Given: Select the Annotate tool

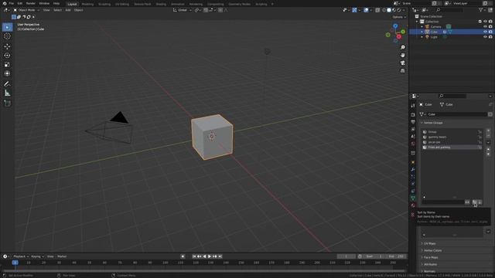Looking at the screenshot, I should coord(7,84).
